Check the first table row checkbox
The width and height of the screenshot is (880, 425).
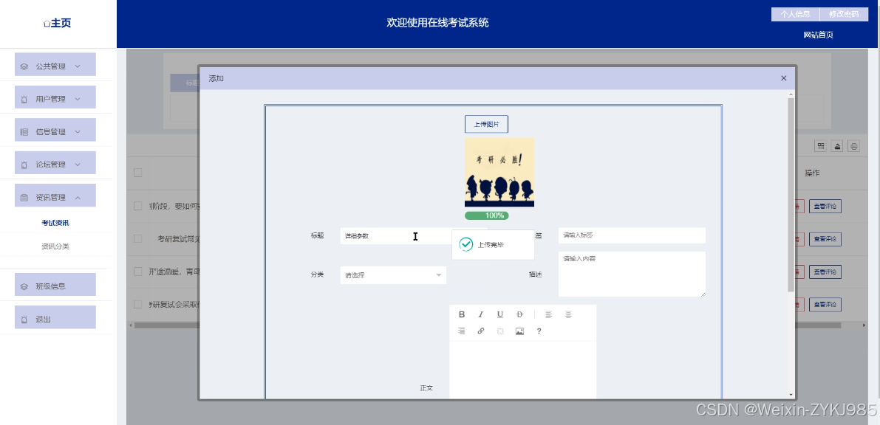click(138, 207)
